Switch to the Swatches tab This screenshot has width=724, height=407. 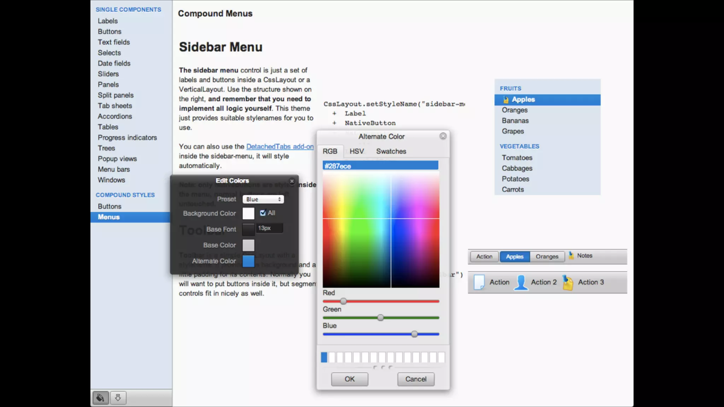[x=391, y=151]
